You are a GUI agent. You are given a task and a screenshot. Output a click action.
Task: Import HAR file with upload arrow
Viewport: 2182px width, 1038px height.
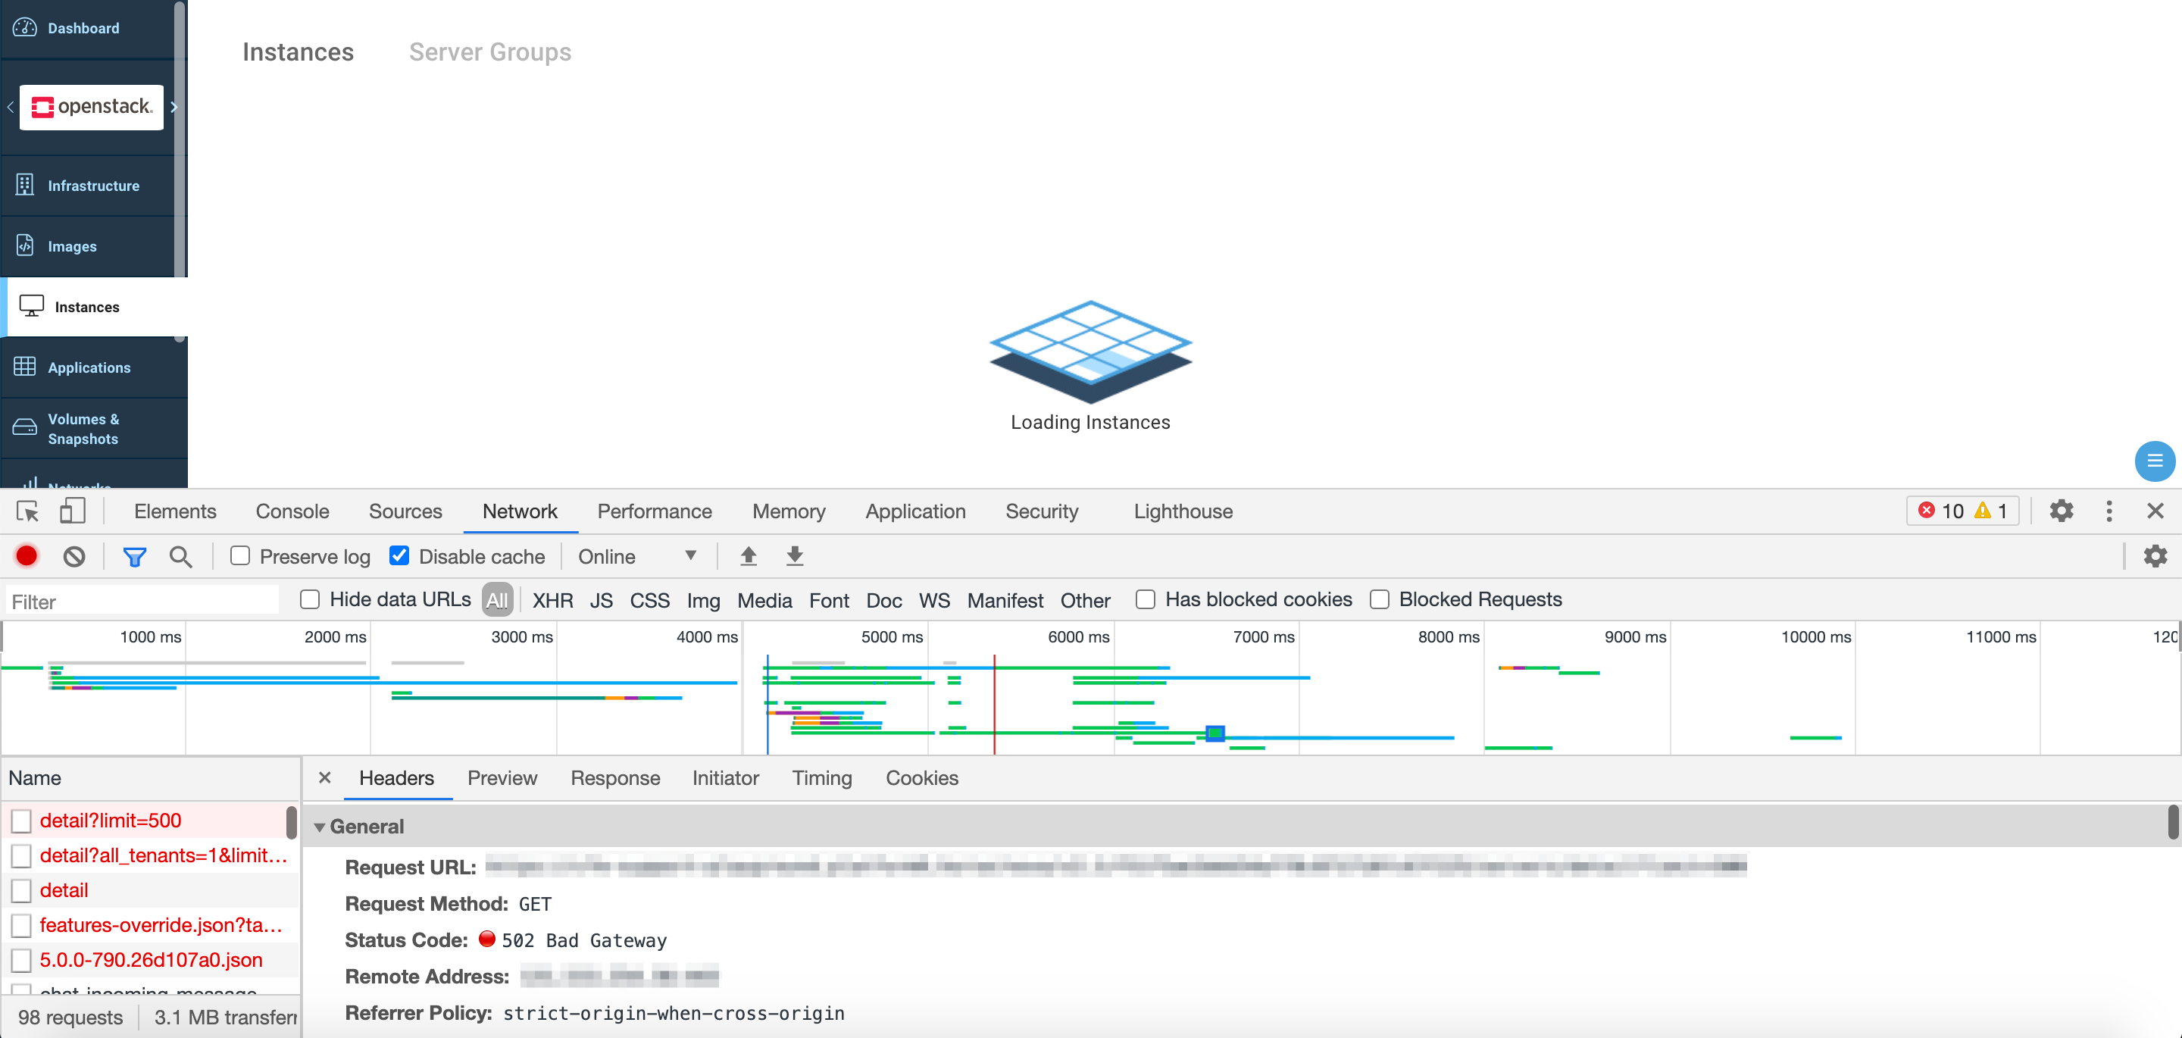(748, 556)
